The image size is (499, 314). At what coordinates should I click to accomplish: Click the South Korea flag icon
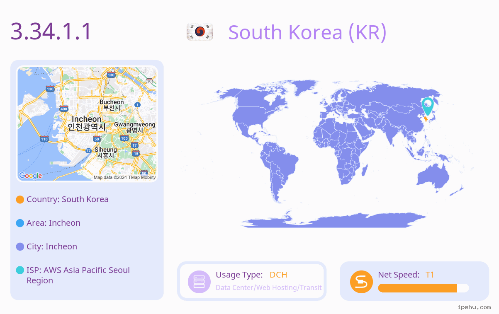tap(200, 32)
